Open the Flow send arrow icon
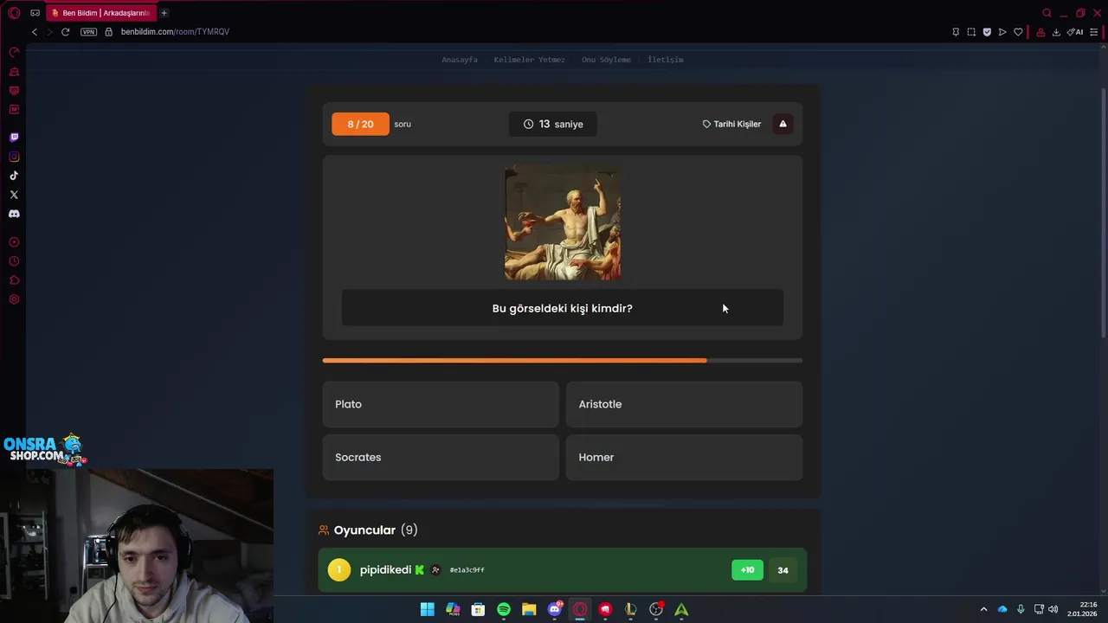The image size is (1108, 623). click(1002, 32)
